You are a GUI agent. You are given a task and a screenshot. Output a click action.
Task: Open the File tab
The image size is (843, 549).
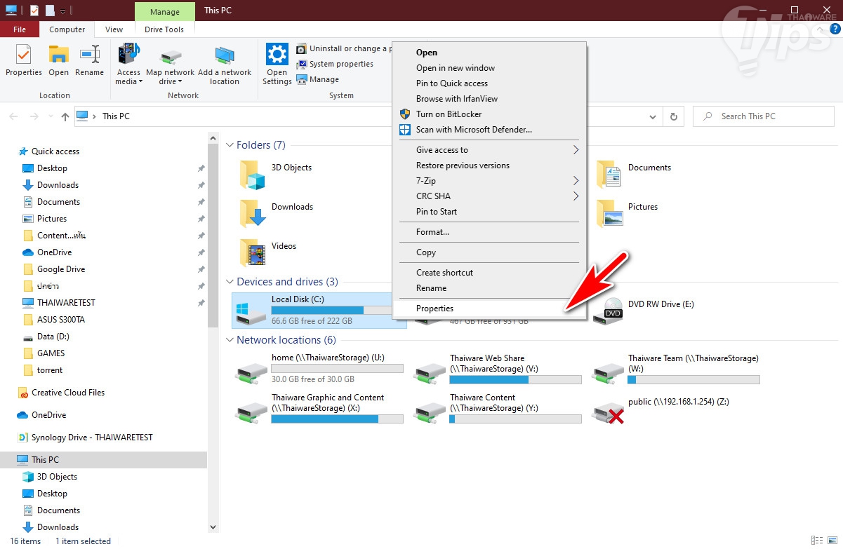pyautogui.click(x=20, y=29)
